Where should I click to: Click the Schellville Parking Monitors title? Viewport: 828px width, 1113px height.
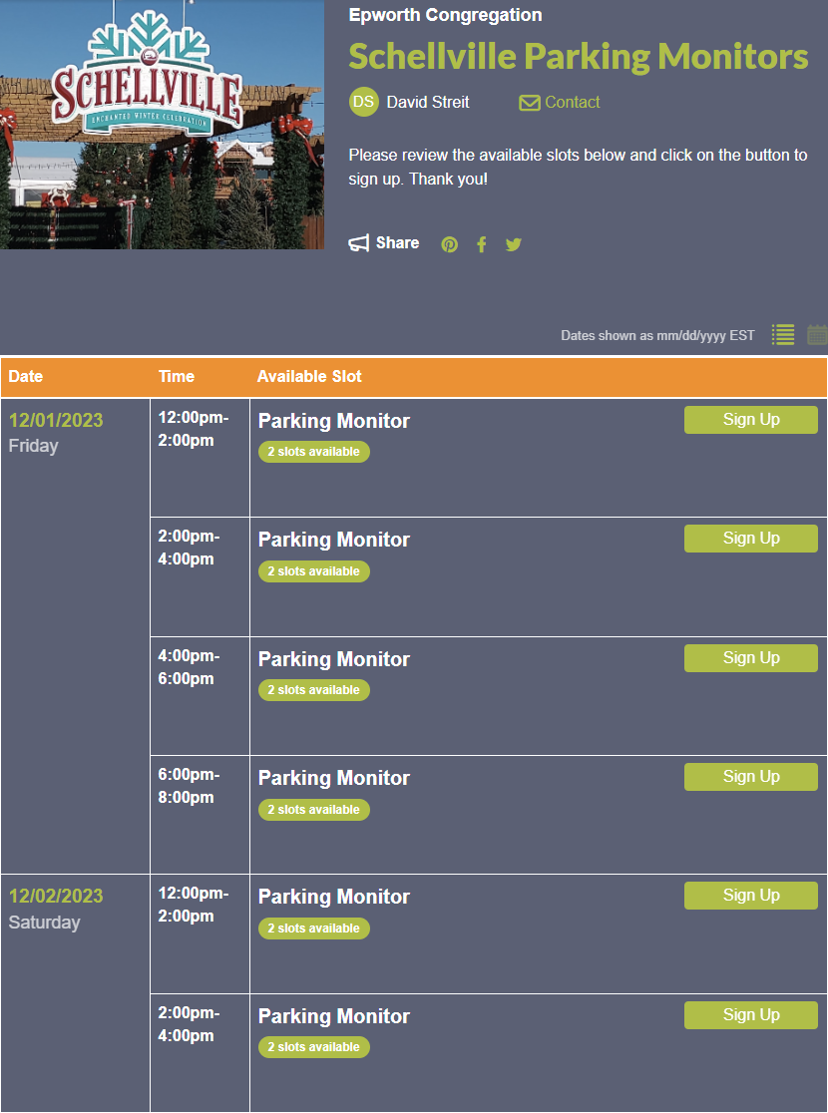tap(578, 57)
